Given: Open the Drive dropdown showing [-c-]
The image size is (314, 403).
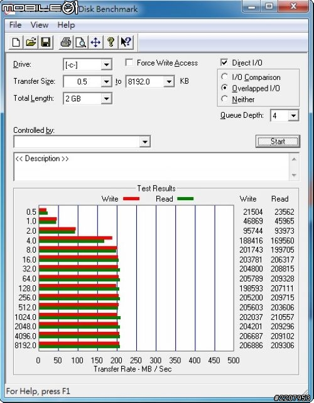Looking at the screenshot, I should click(106, 64).
